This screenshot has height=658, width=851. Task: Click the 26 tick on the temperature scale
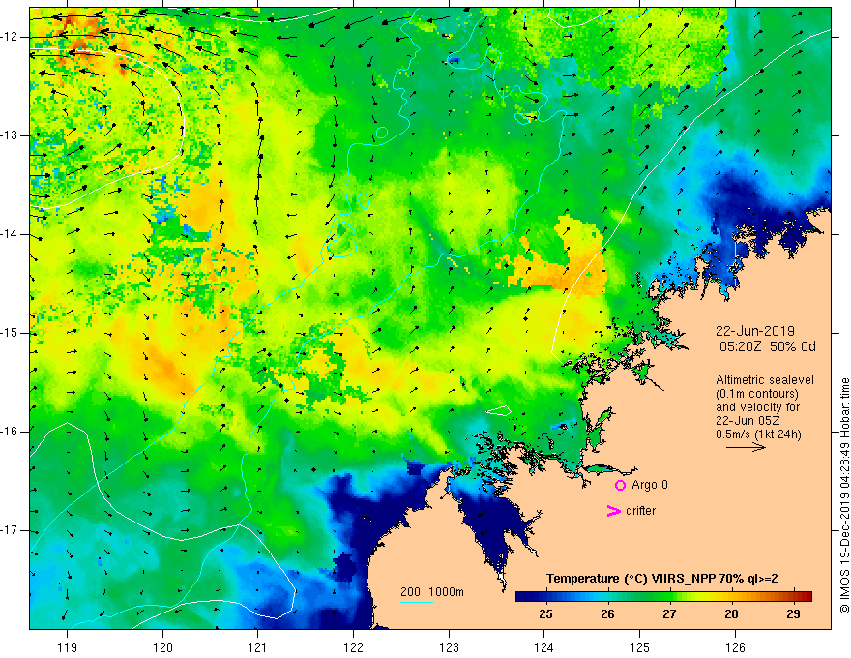pos(608,614)
